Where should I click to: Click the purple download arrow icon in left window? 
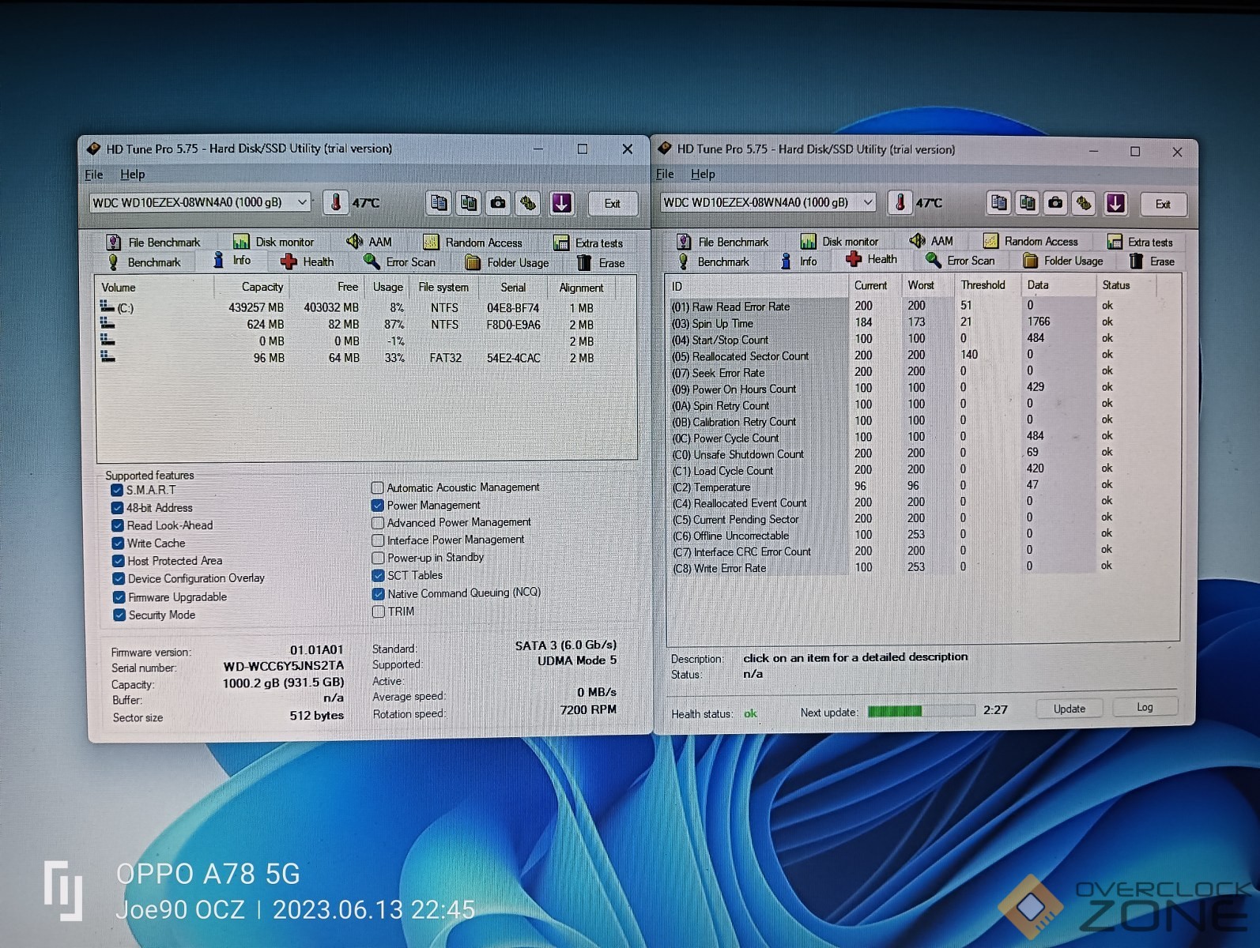pyautogui.click(x=561, y=203)
